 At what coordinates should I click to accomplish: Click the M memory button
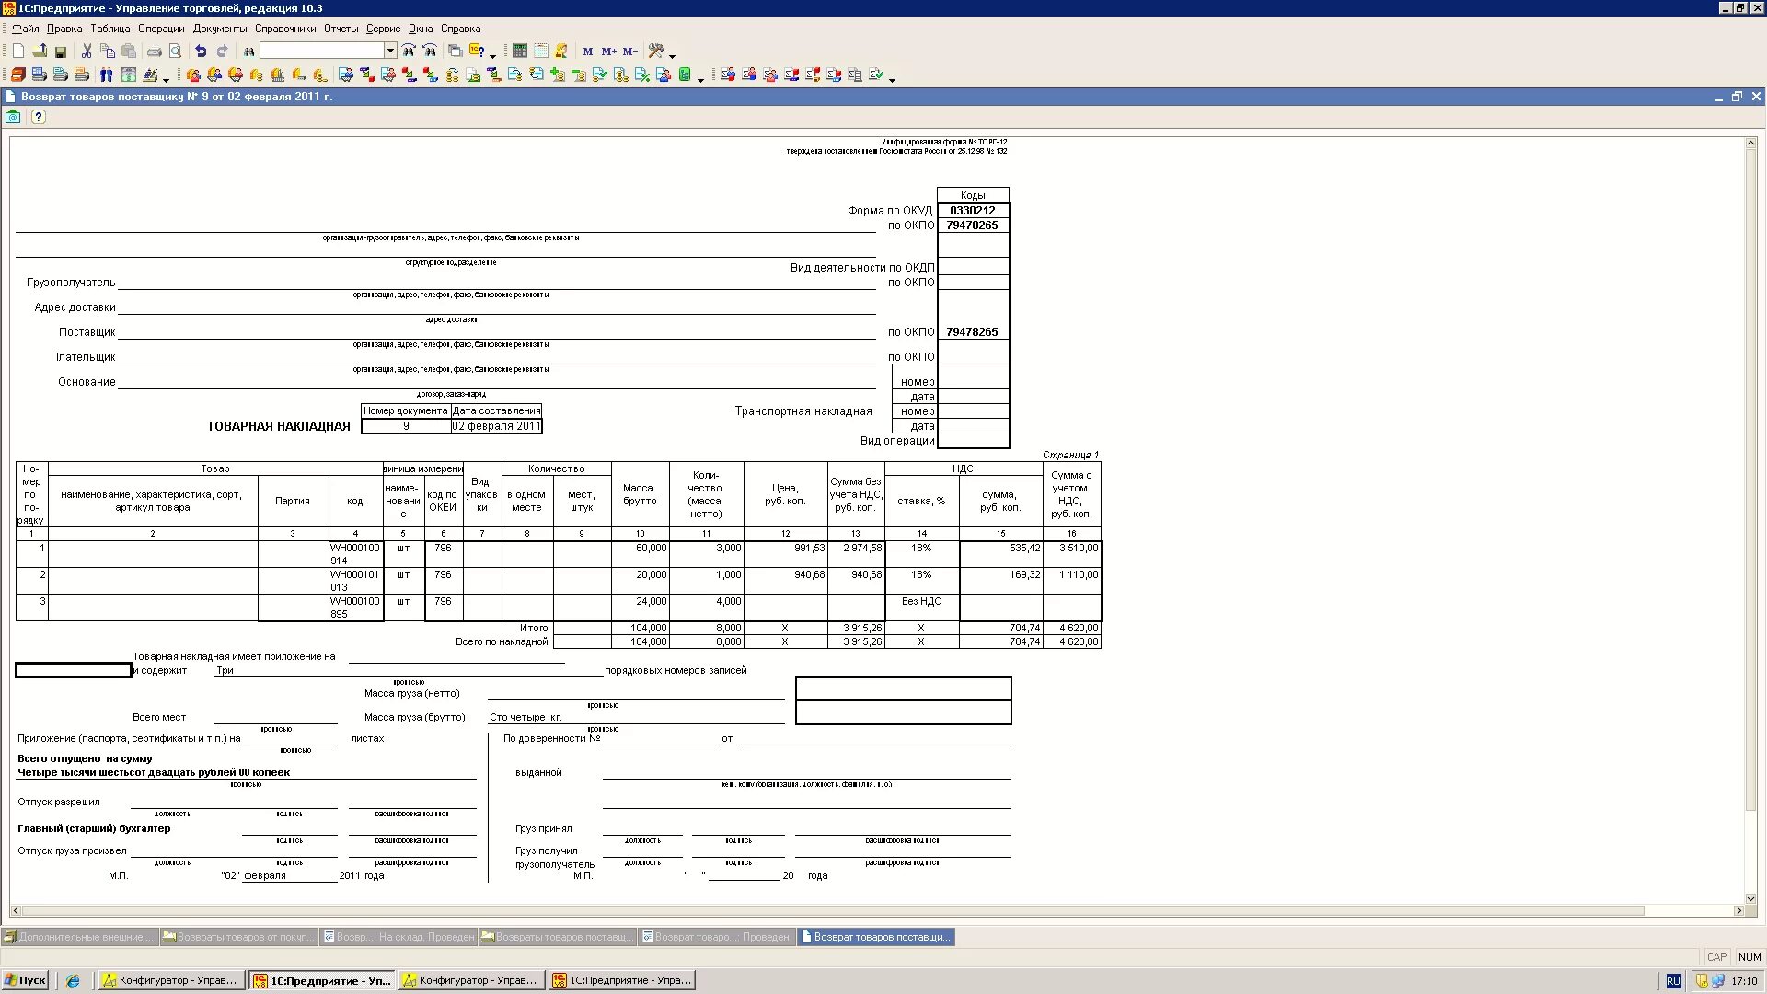point(588,52)
